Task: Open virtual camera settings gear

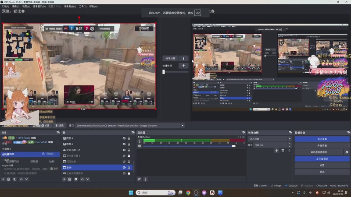Action: (347, 152)
